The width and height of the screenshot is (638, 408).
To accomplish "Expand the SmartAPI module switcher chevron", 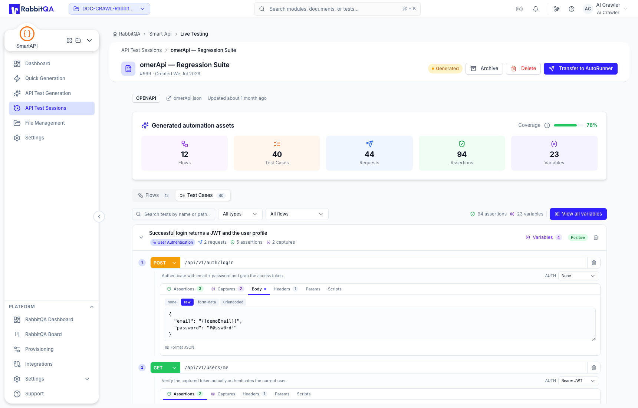I will [89, 40].
